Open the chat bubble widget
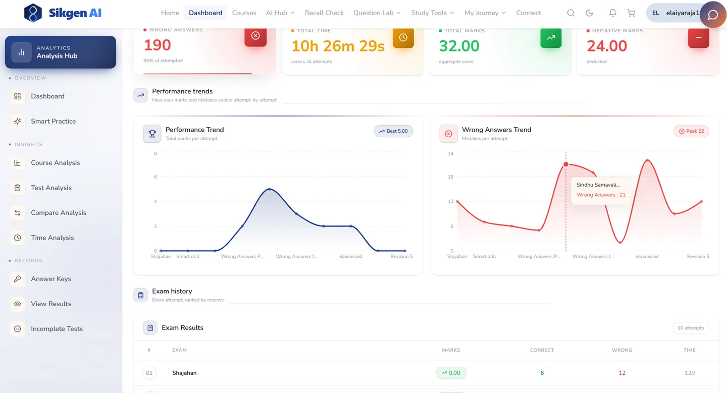 [713, 15]
